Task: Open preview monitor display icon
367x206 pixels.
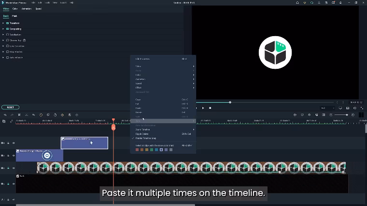Action: [340, 108]
